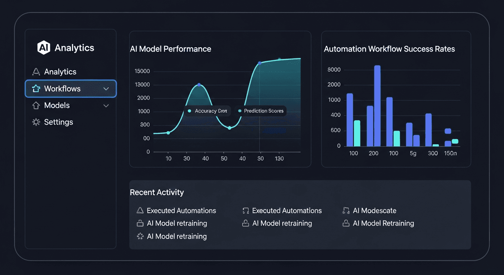The width and height of the screenshot is (504, 275).
Task: Select the loop icon beside Executed Automations
Action: pos(245,211)
